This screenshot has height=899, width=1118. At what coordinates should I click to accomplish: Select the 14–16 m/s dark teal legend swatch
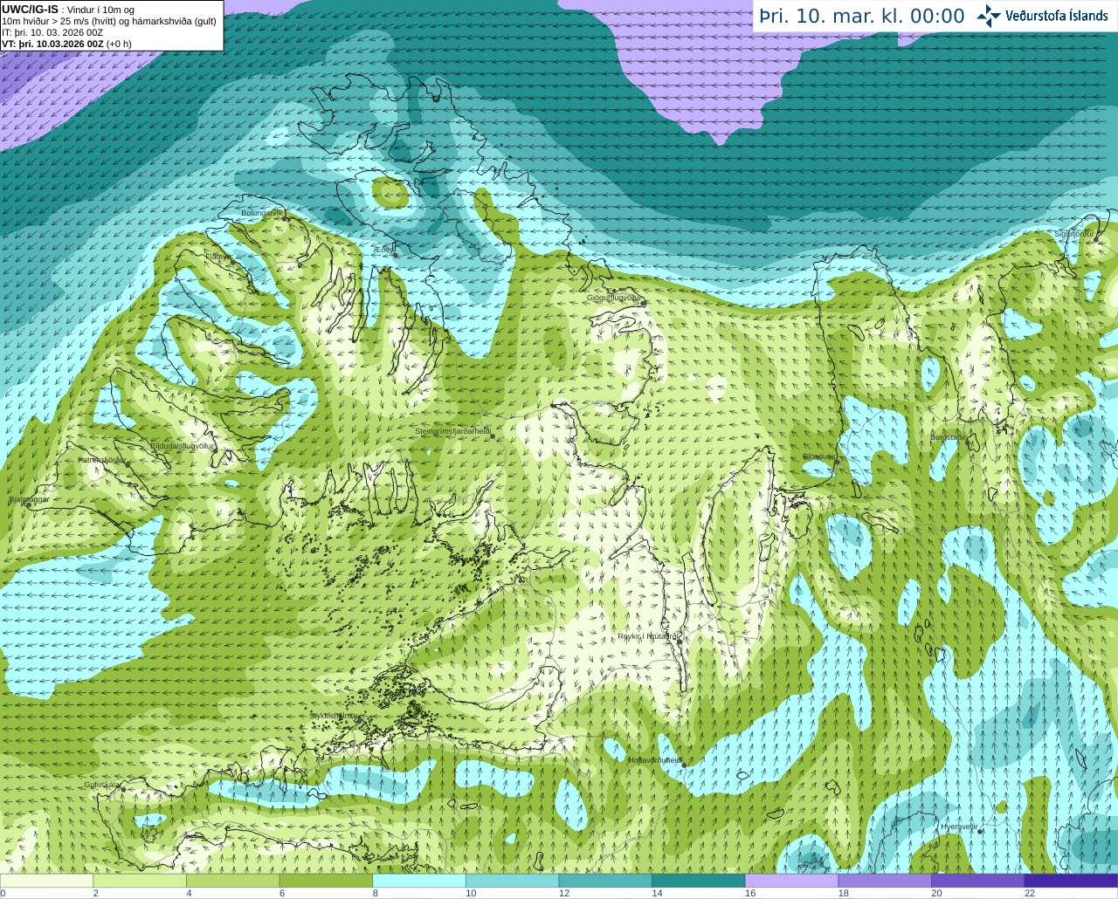coord(699,881)
